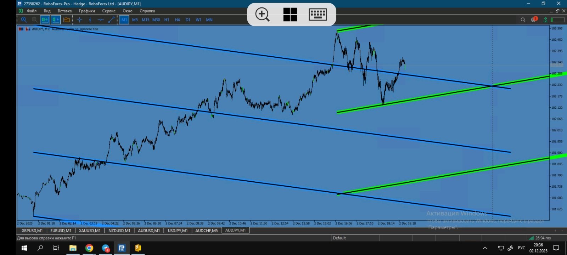This screenshot has height=255, width=567.
Task: Open the chart templates icon
Action: tap(66, 20)
